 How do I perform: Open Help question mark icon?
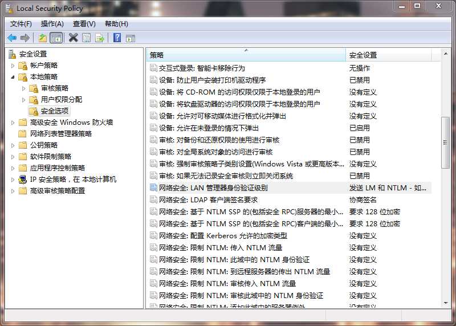click(x=117, y=38)
